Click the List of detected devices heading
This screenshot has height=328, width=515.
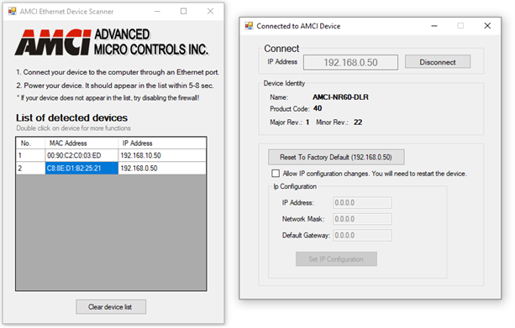click(x=71, y=117)
